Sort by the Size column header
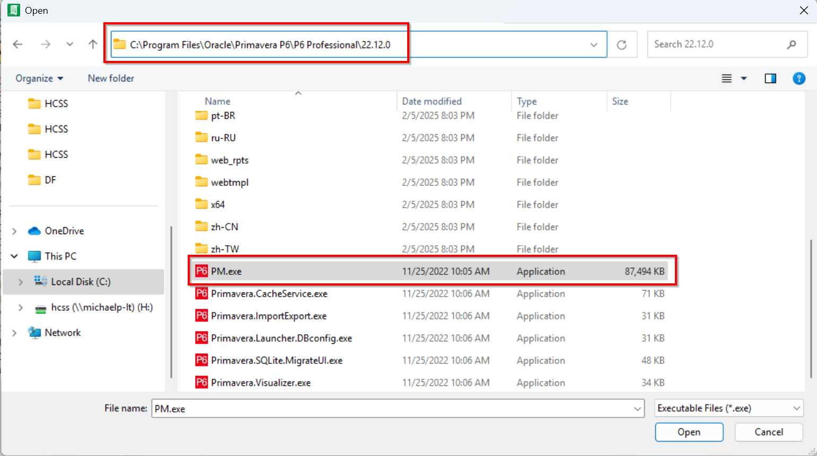The width and height of the screenshot is (817, 456). (620, 101)
